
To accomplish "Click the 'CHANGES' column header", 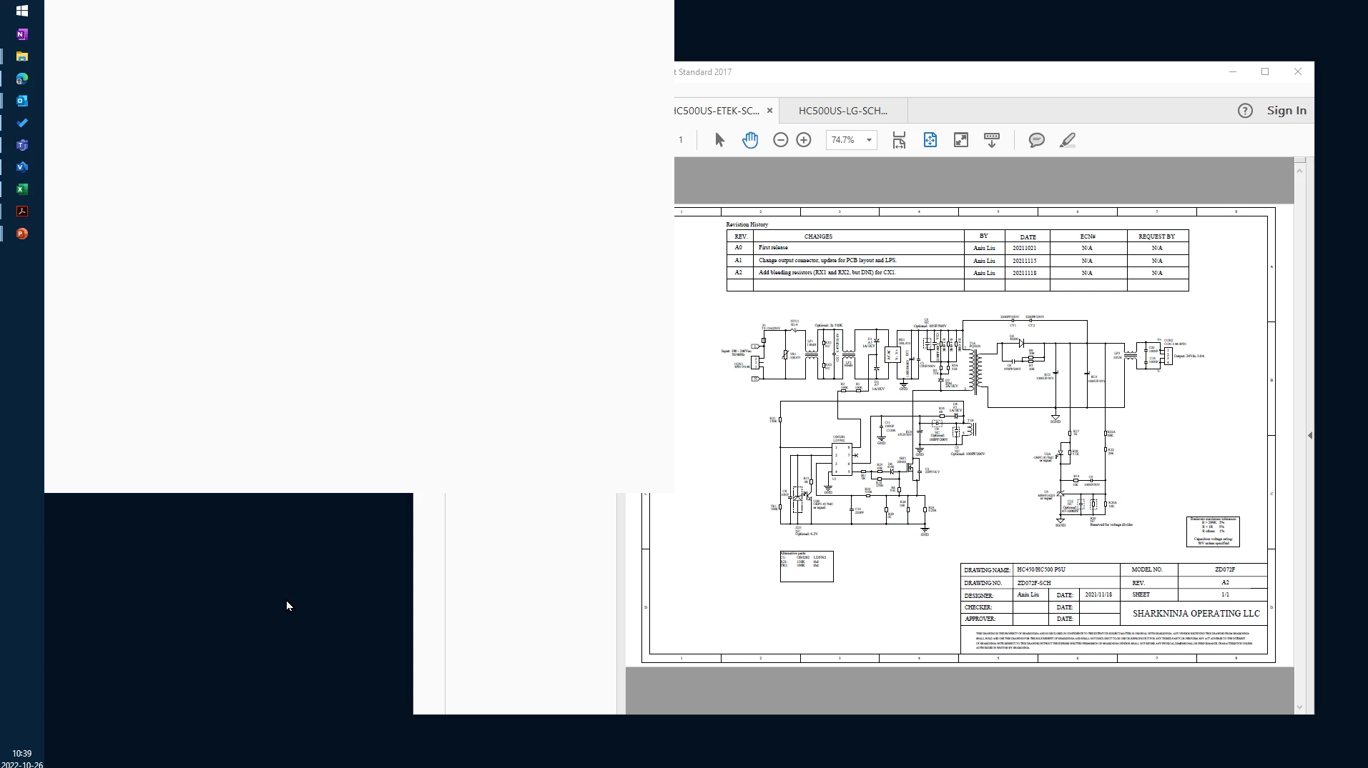I will coord(818,236).
